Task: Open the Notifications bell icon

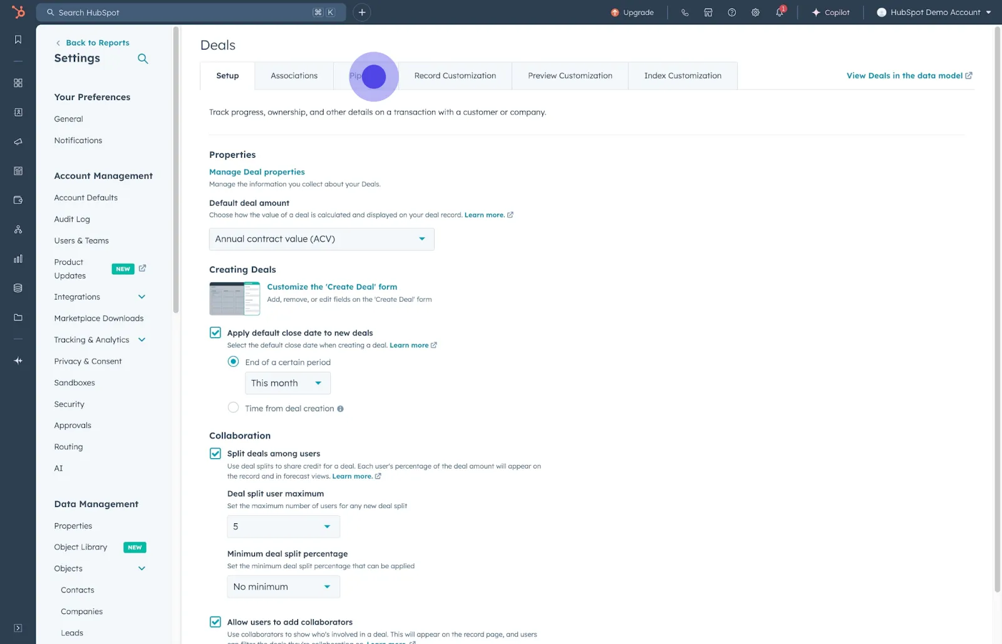Action: (779, 13)
